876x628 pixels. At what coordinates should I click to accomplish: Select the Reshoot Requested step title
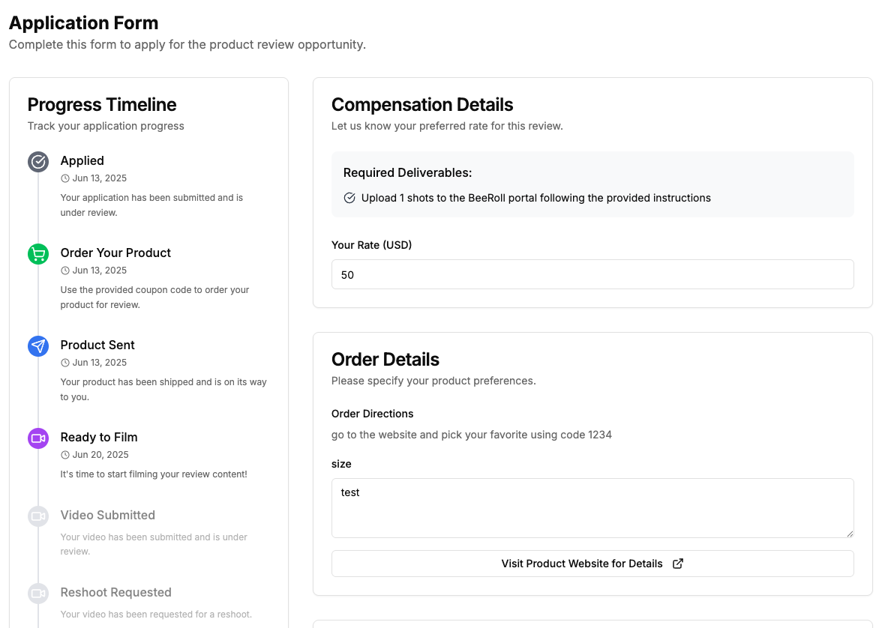115,592
